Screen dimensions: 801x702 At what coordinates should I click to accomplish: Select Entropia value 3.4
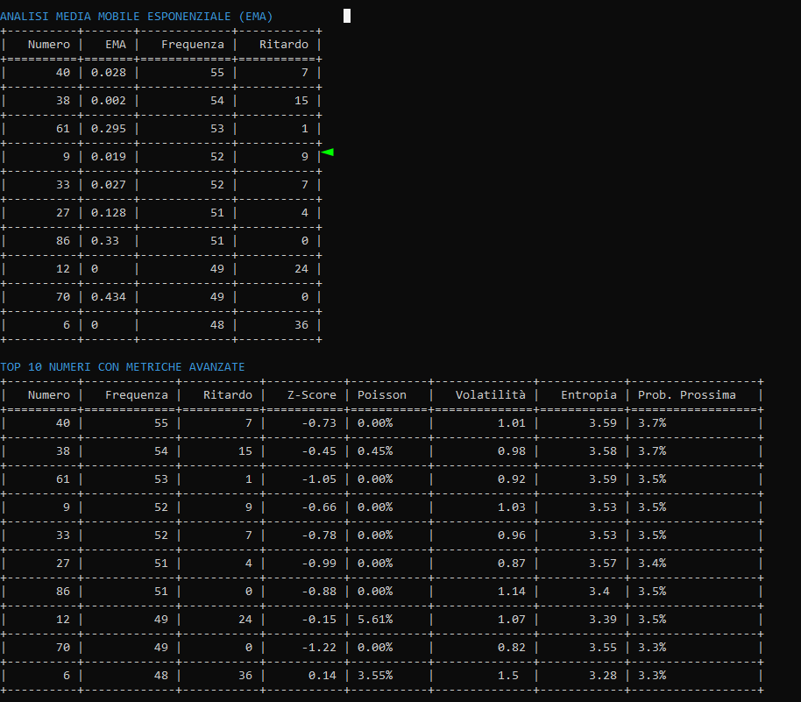point(599,592)
